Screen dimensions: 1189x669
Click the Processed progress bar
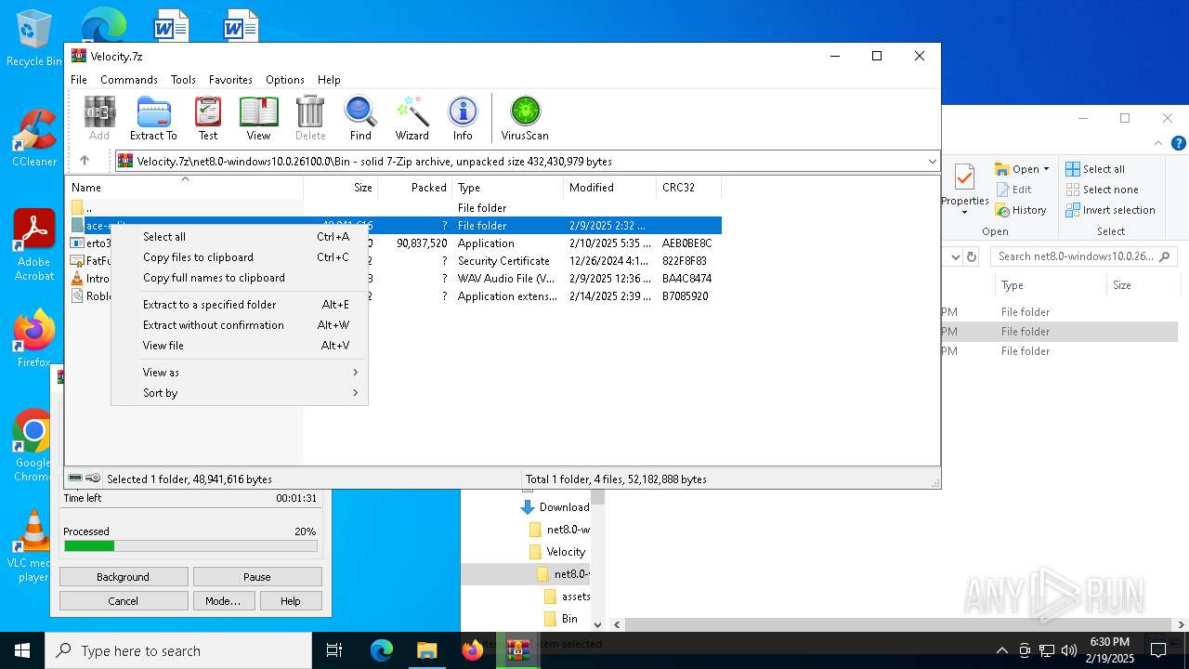pyautogui.click(x=190, y=546)
